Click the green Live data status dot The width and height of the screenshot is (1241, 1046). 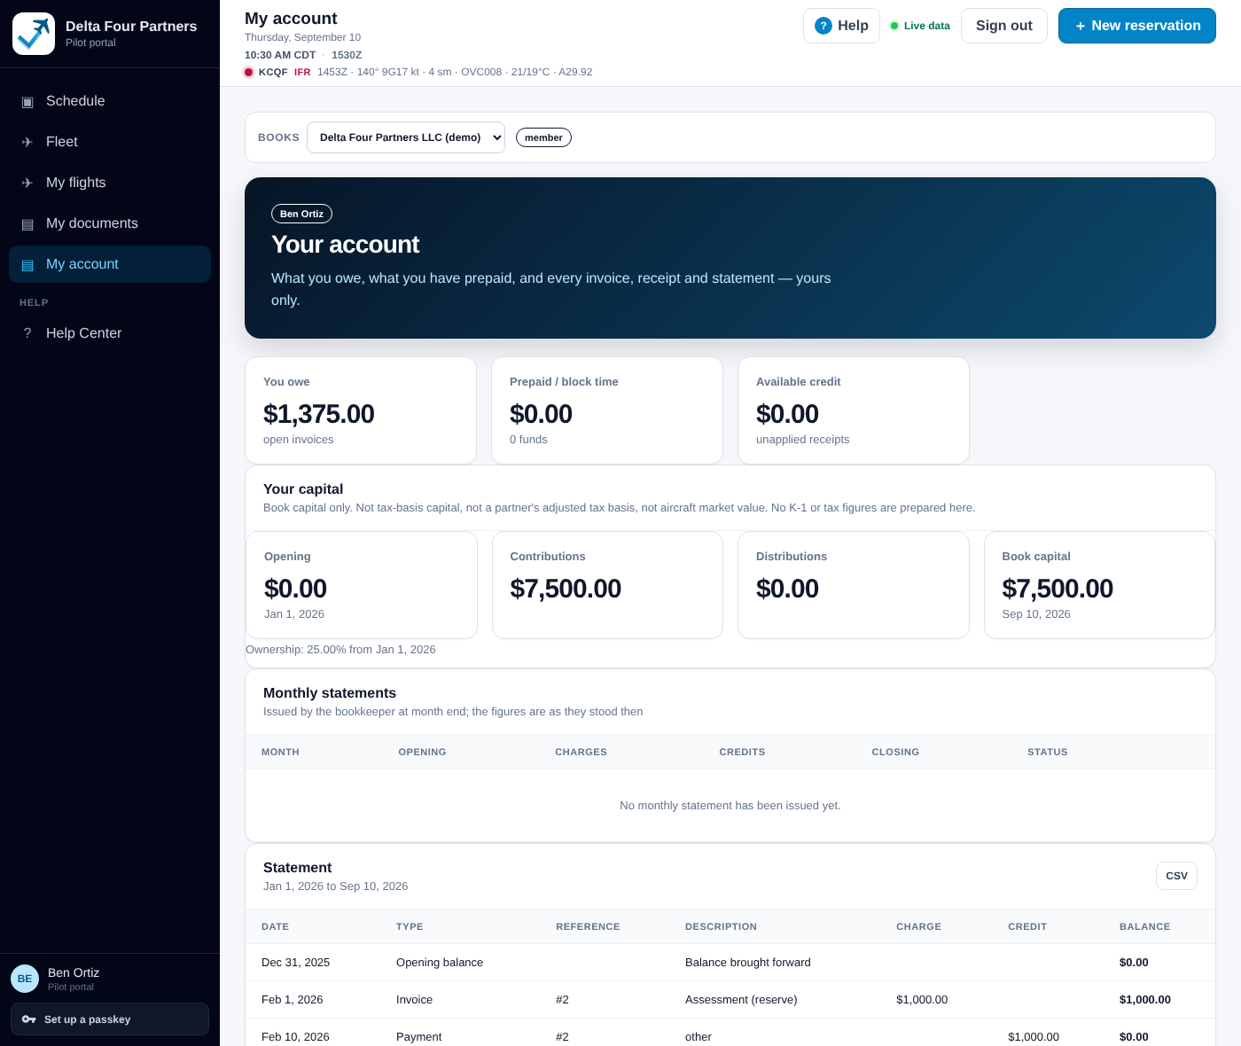click(894, 26)
